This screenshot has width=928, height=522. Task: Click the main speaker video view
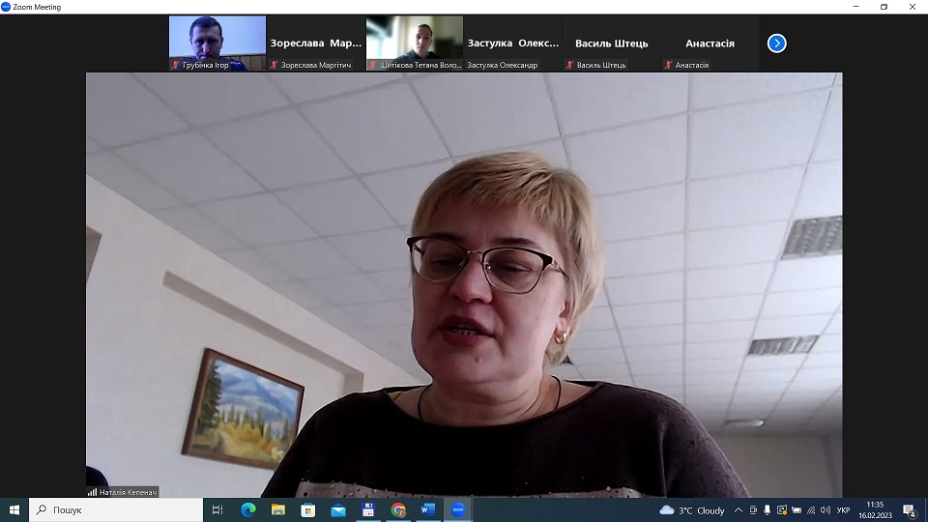click(464, 284)
